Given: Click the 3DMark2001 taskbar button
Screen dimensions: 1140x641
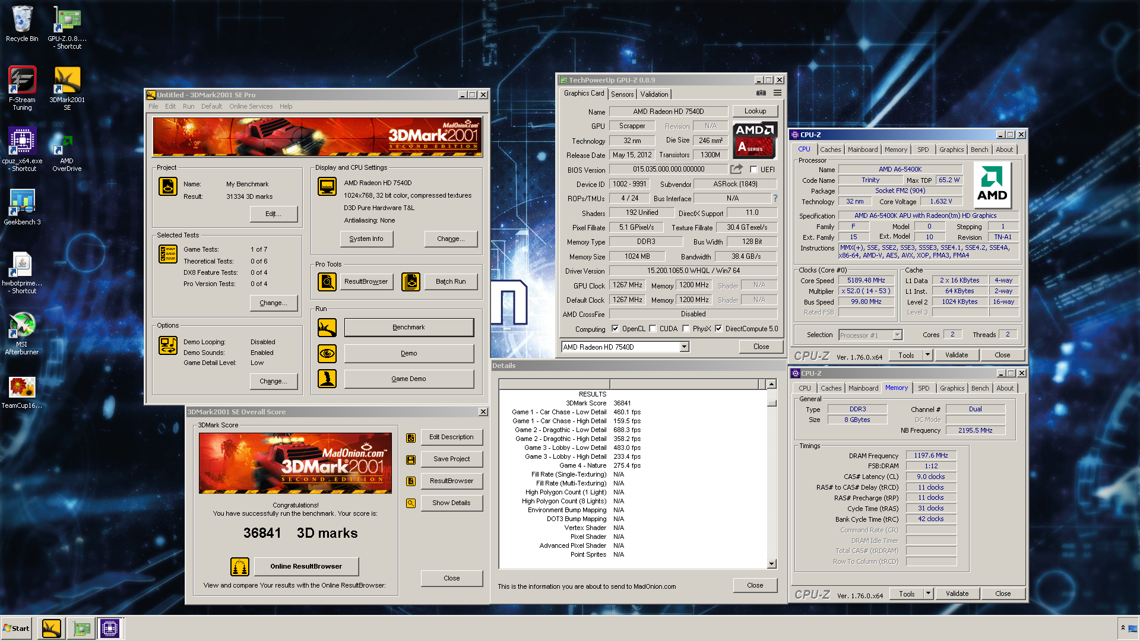Looking at the screenshot, I should tap(52, 629).
